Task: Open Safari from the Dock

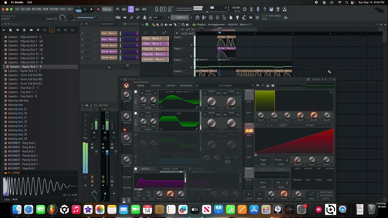Action: [29, 209]
